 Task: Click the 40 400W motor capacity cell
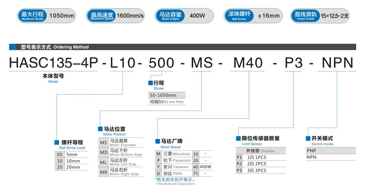click(x=203, y=167)
